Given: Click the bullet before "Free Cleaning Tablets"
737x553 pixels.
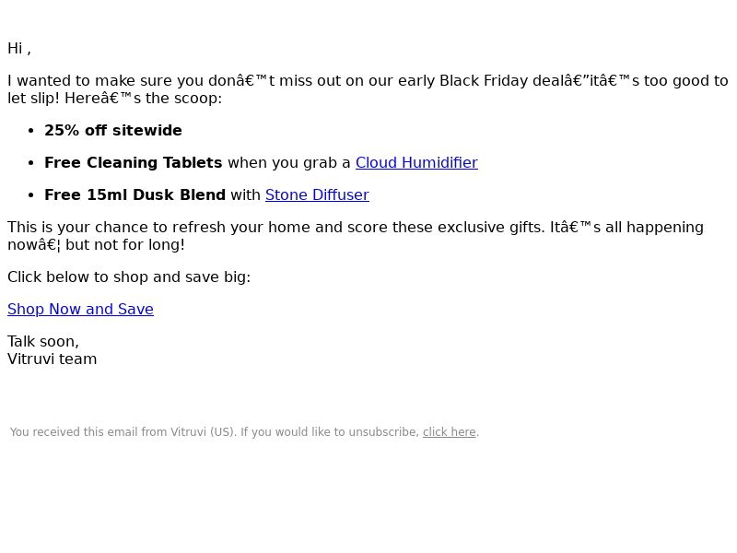Looking at the screenshot, I should [31, 163].
